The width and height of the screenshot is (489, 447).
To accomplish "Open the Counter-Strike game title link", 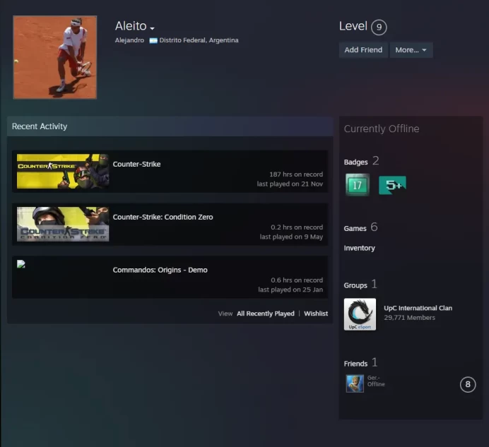I will (x=136, y=165).
